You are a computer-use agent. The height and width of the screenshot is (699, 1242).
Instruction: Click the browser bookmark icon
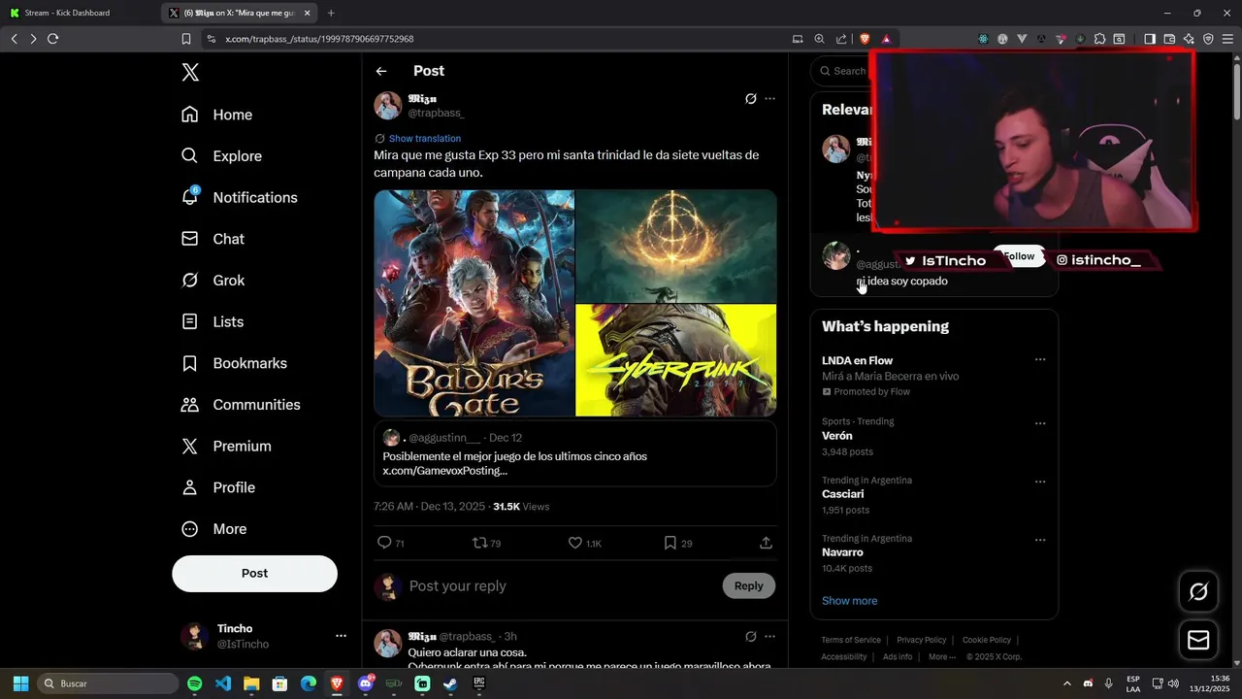(x=186, y=39)
